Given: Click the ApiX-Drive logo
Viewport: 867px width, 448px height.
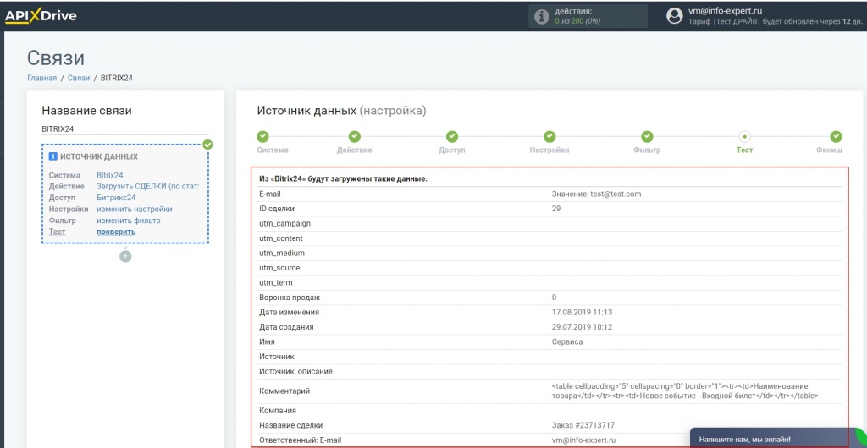Looking at the screenshot, I should click(x=41, y=17).
